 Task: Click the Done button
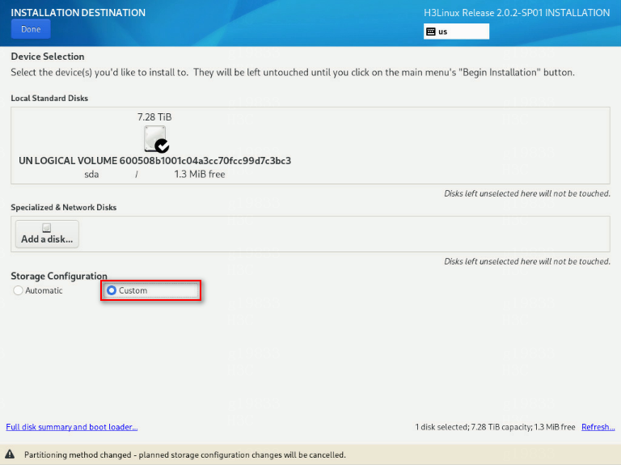coord(31,29)
